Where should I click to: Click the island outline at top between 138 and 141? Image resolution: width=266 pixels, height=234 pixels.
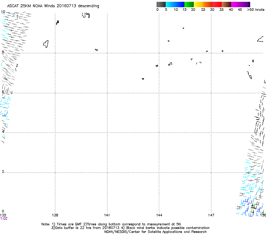click(x=86, y=15)
